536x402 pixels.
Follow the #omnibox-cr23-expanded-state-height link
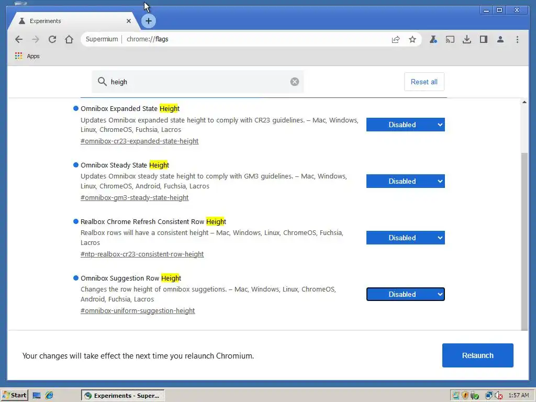(x=139, y=141)
